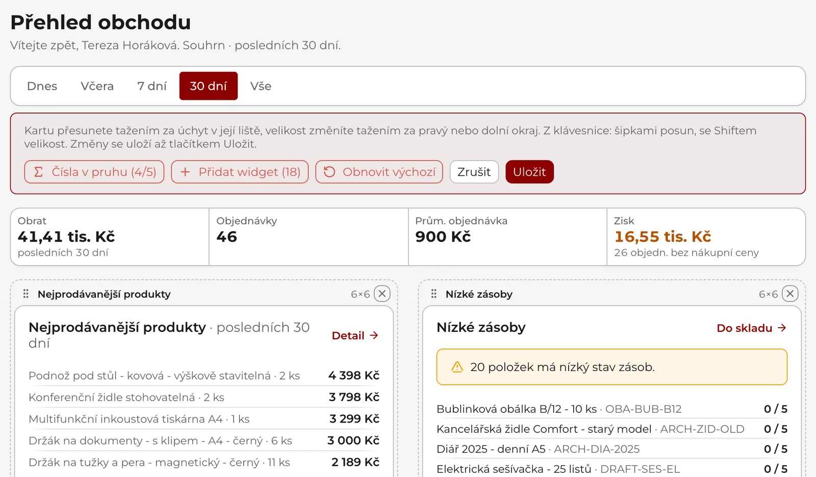Click the 20 položek má nízký stav alert

click(x=612, y=367)
